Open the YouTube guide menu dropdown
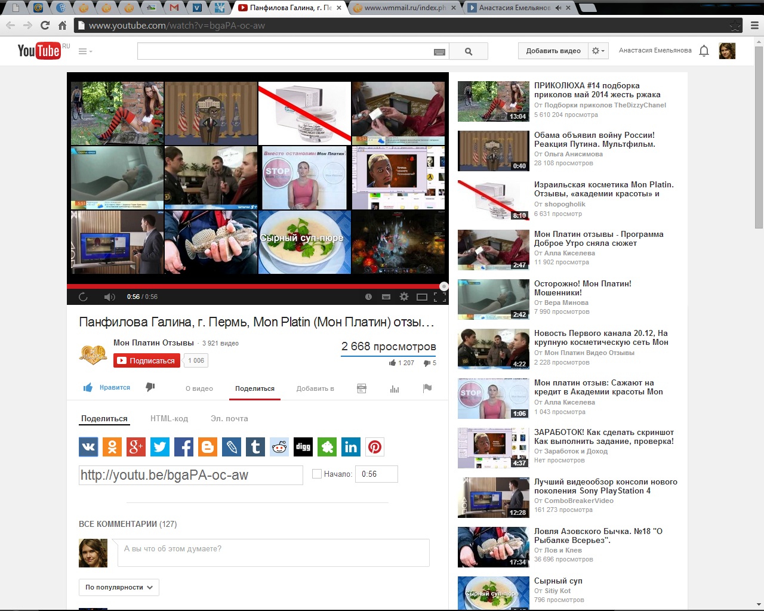This screenshot has width=764, height=611. [85, 51]
